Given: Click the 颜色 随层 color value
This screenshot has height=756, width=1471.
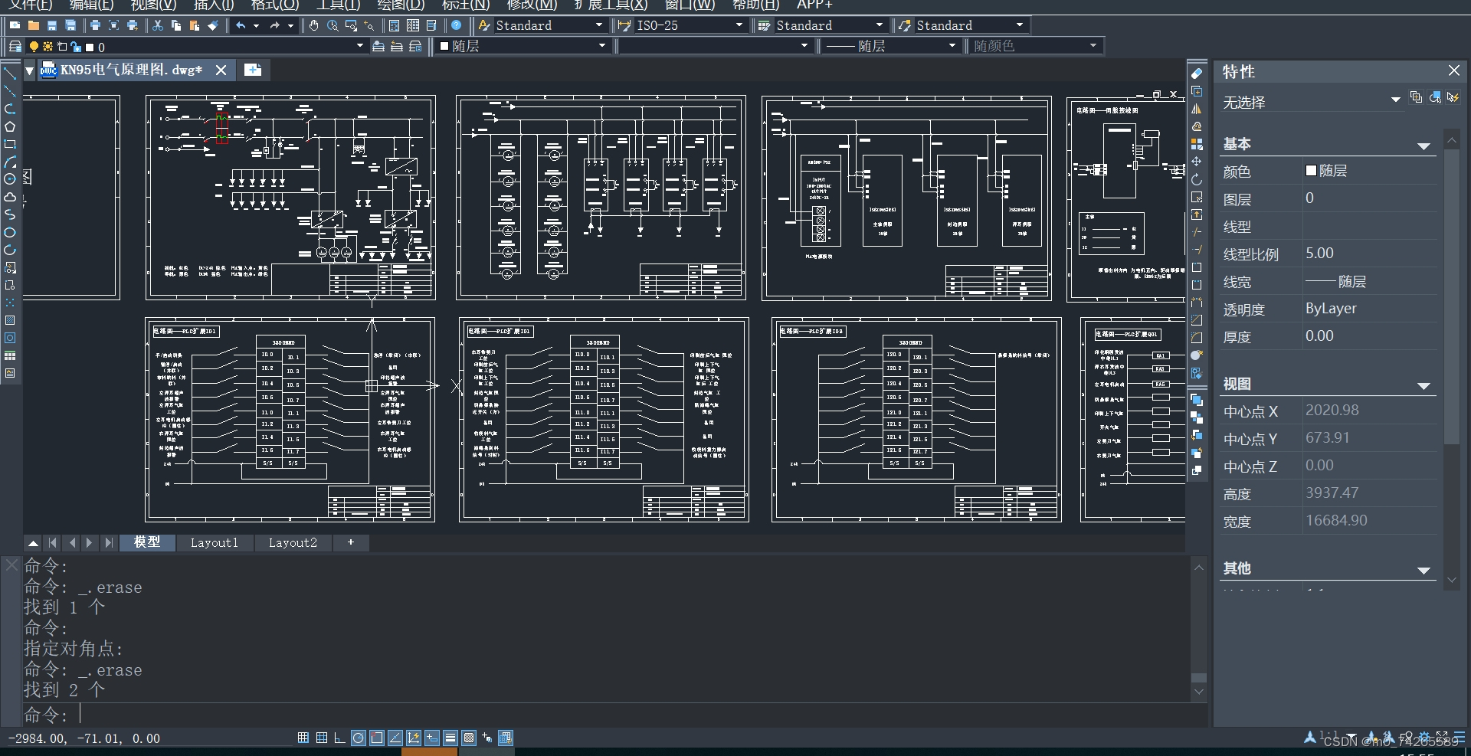Looking at the screenshot, I should tap(1370, 171).
